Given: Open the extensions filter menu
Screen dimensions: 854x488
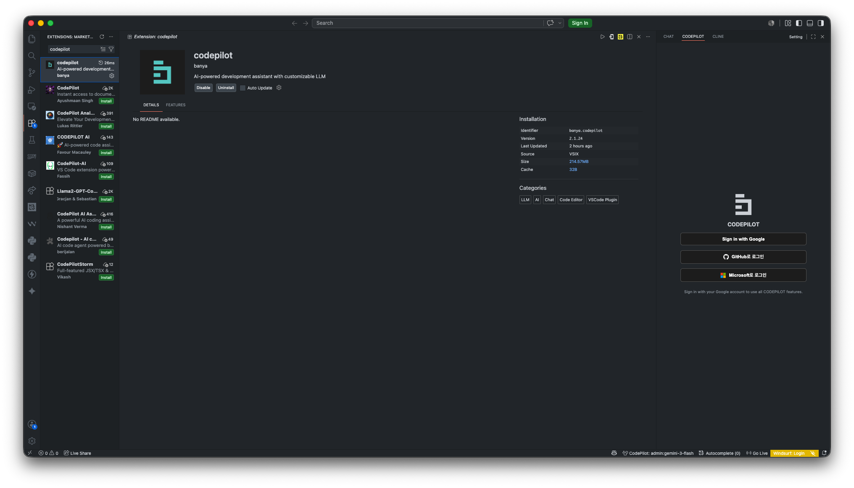Looking at the screenshot, I should click(111, 49).
